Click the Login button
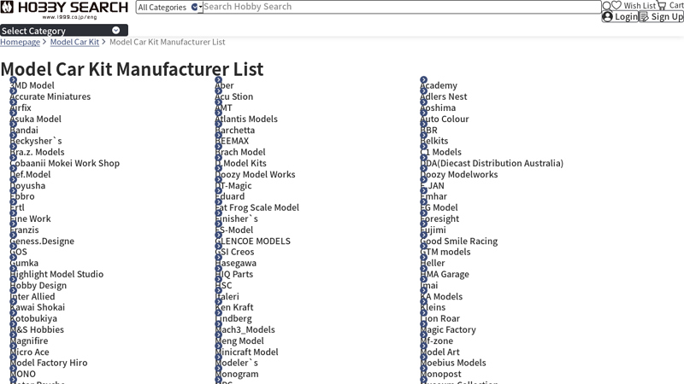 tap(620, 16)
